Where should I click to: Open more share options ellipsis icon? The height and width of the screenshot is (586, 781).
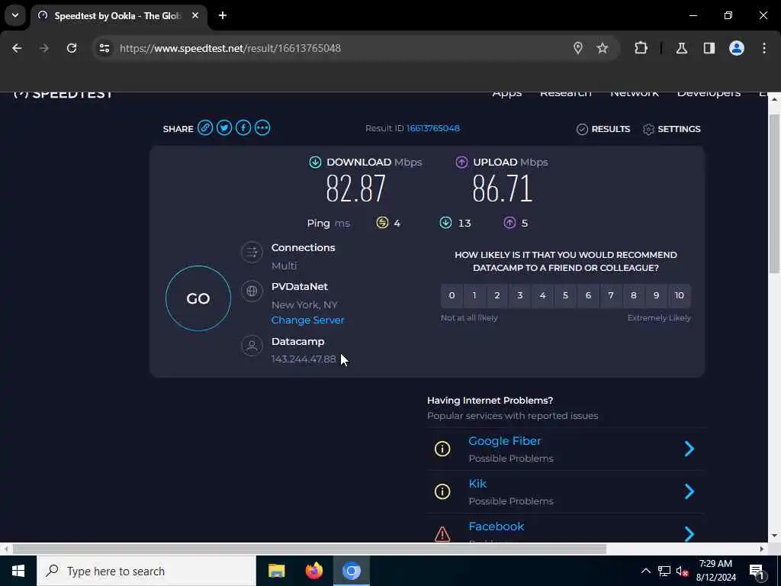coord(262,128)
